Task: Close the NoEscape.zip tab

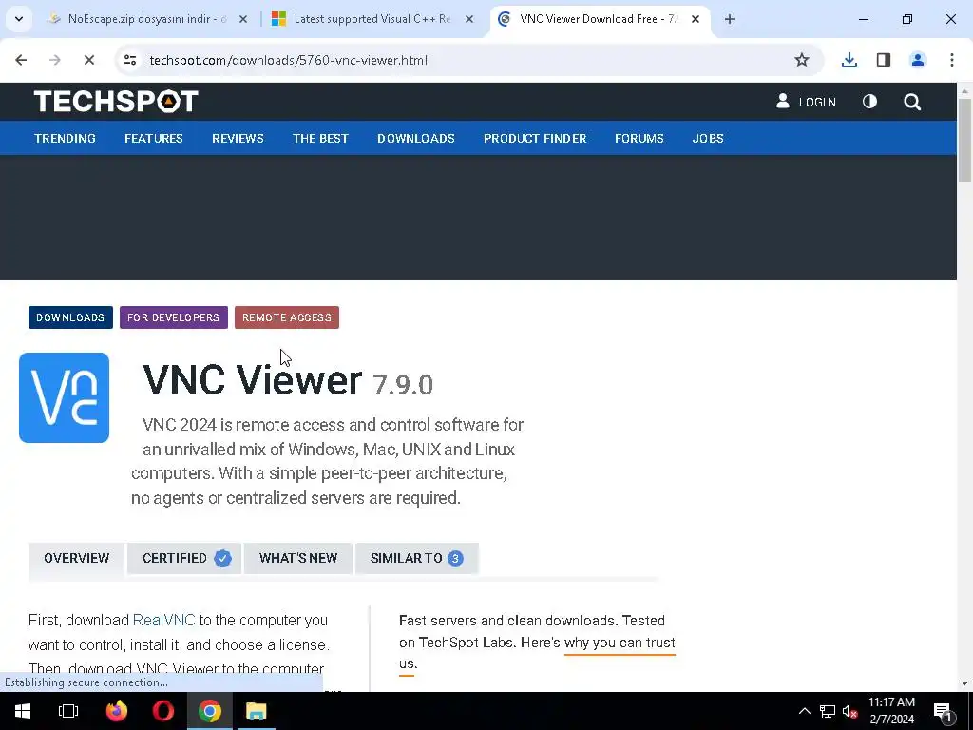Action: pyautogui.click(x=243, y=19)
